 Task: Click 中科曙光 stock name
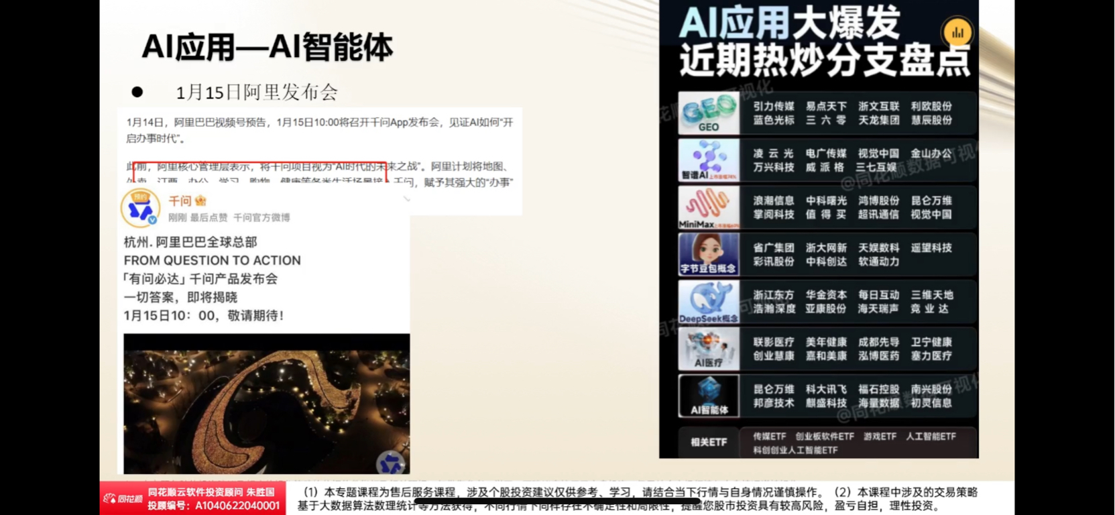[826, 201]
